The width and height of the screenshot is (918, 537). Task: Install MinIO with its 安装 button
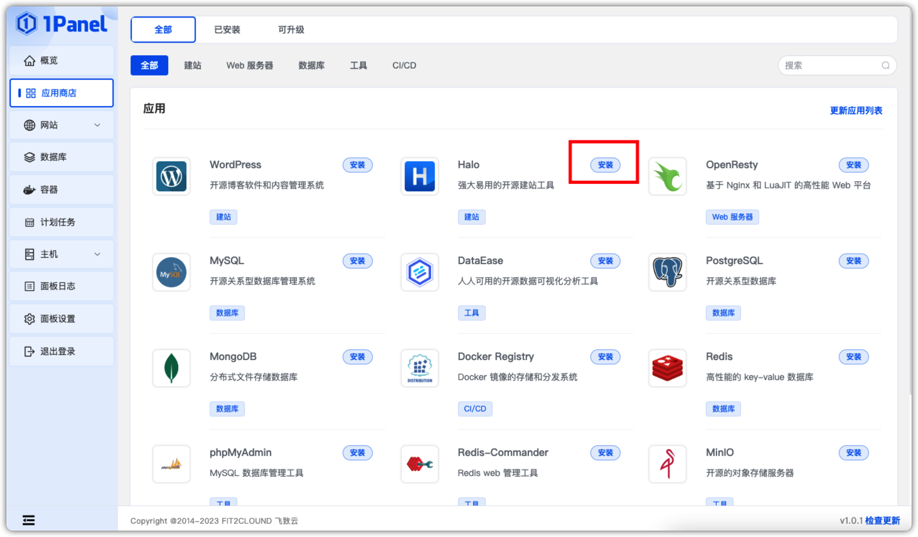854,453
